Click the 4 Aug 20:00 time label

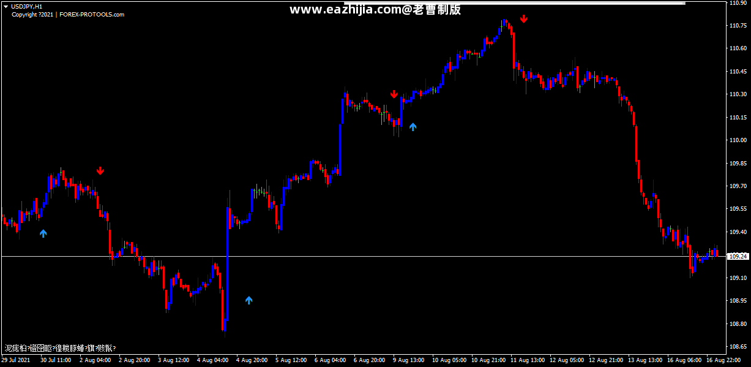pyautogui.click(x=252, y=360)
